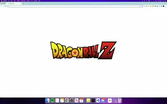Open the Trash in the dock

click(120, 100)
